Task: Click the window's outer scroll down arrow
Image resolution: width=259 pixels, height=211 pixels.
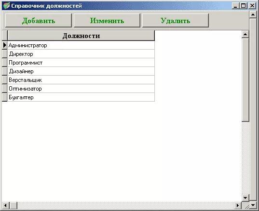Action: (253, 205)
